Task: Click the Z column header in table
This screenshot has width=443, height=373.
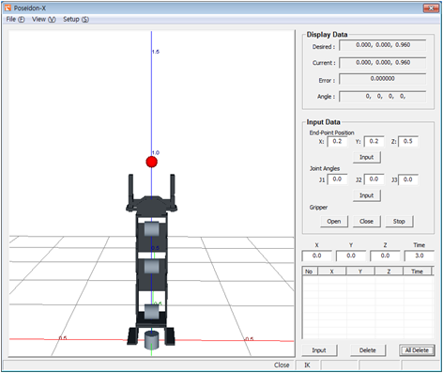Action: (389, 272)
